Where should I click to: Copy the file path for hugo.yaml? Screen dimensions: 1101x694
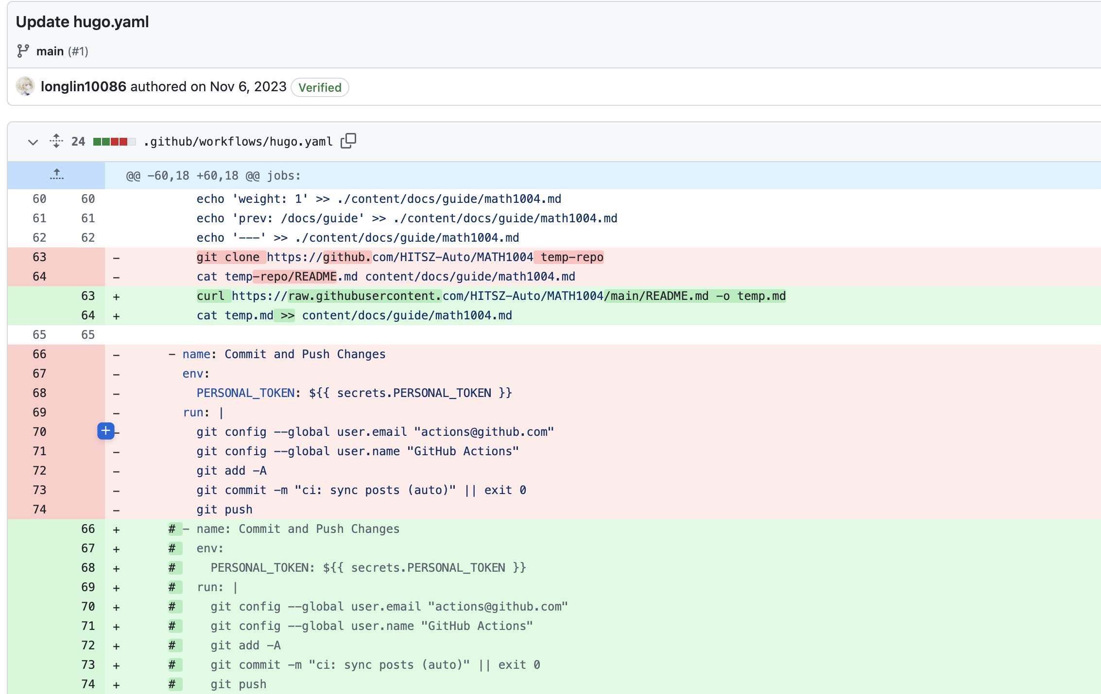click(x=349, y=140)
